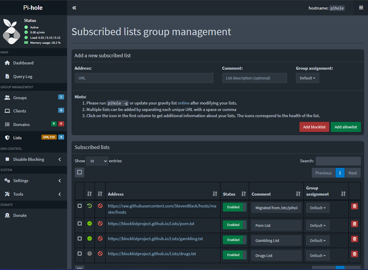368x270 pixels.
Task: Click green check status icon for porn.txt
Action: pos(89,223)
